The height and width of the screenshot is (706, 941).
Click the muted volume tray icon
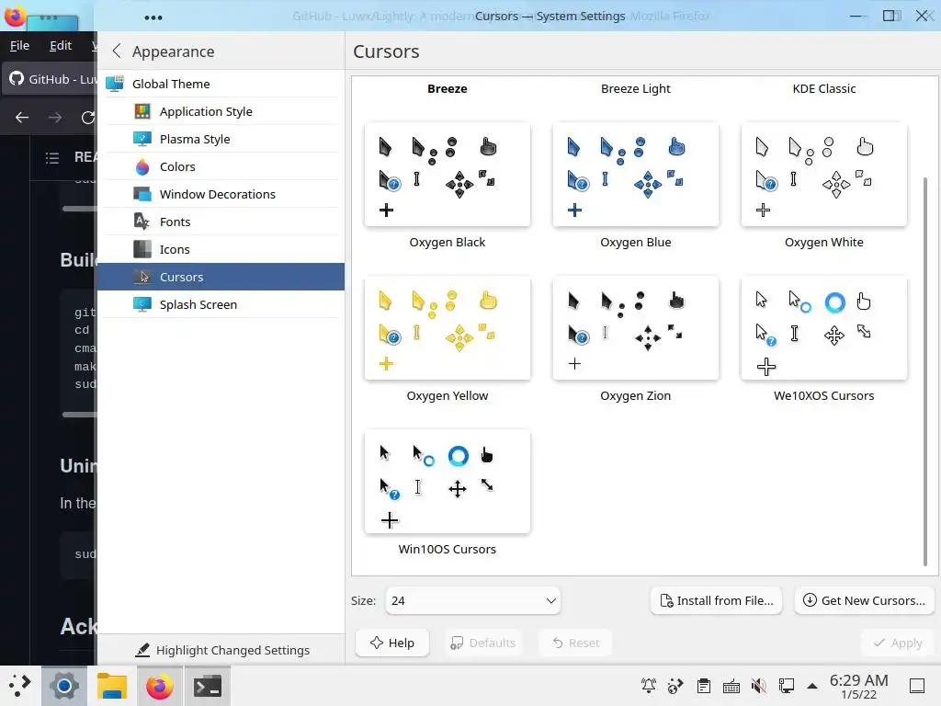pos(759,686)
